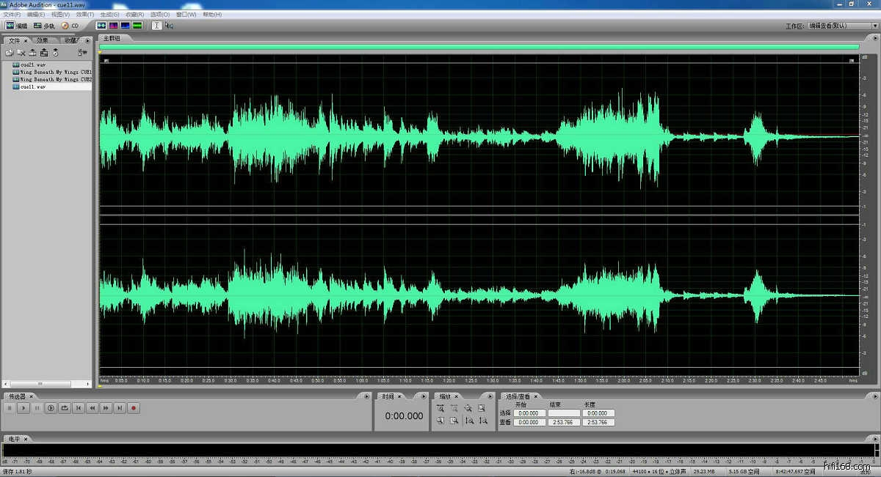Click the selection start time field
The height and width of the screenshot is (477, 881).
pos(529,413)
